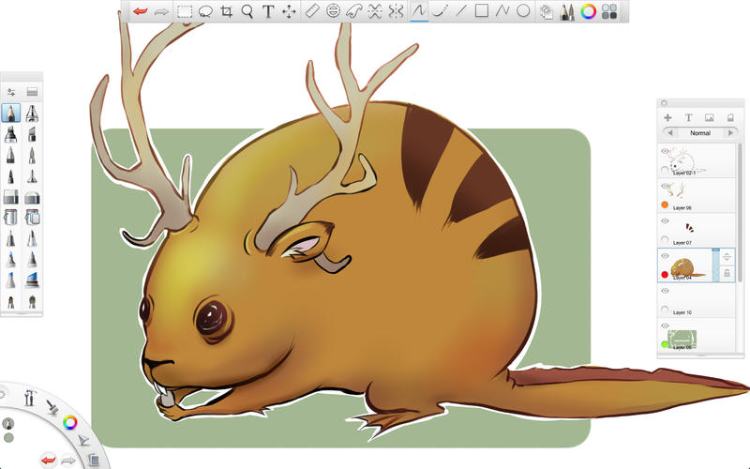This screenshot has height=469, width=750.
Task: Select the Rectangle shape tool
Action: (x=481, y=11)
